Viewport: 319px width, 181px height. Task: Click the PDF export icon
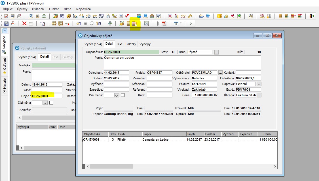[164, 23]
